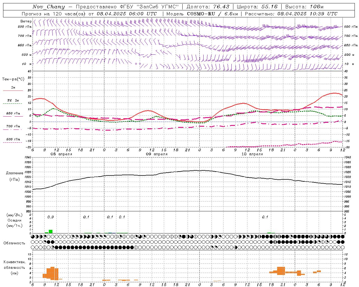Image resolution: width=359 pixels, height=287 pixels.
Task: Click the 0.9 precipitation amount value
Action: tap(50, 217)
